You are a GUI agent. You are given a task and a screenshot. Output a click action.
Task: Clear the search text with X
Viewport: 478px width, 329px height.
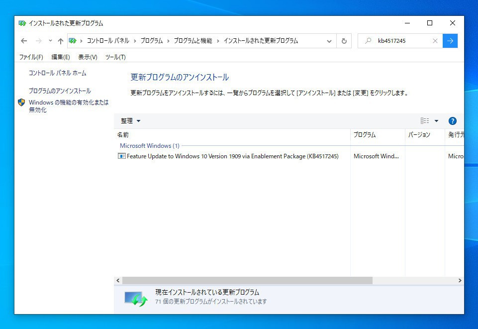point(435,41)
